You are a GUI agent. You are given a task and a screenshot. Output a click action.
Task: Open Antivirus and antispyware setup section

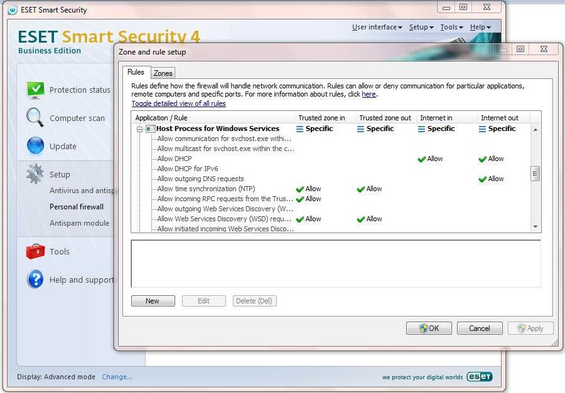82,191
